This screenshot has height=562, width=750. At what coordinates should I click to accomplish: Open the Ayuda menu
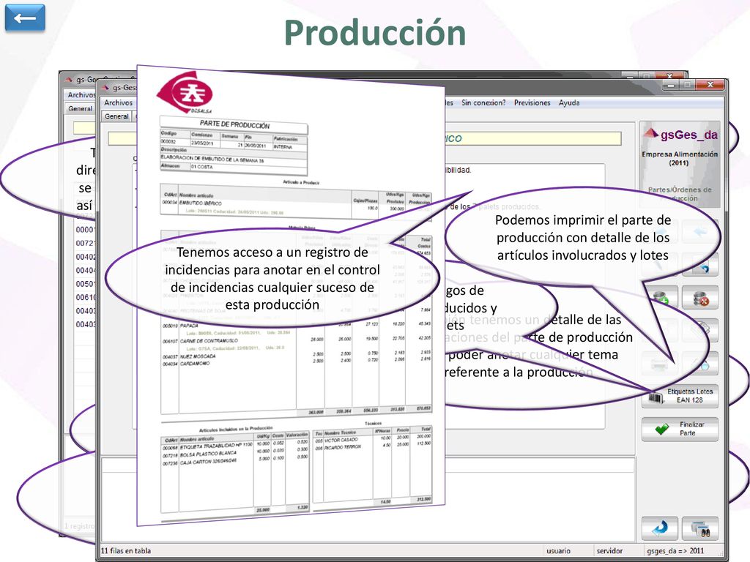tap(568, 102)
